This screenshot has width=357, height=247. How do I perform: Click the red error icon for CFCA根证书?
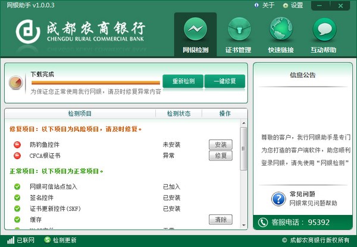click(x=17, y=156)
